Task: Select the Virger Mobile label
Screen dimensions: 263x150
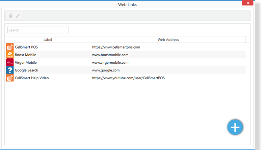Action: click(26, 62)
